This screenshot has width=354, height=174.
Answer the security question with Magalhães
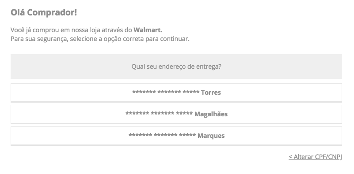point(176,114)
